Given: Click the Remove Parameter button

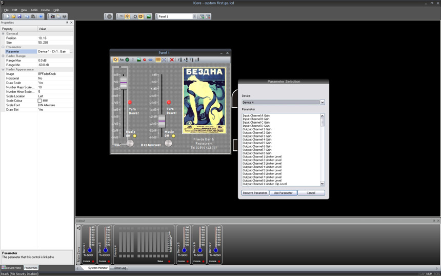Looking at the screenshot, I should click(255, 193).
